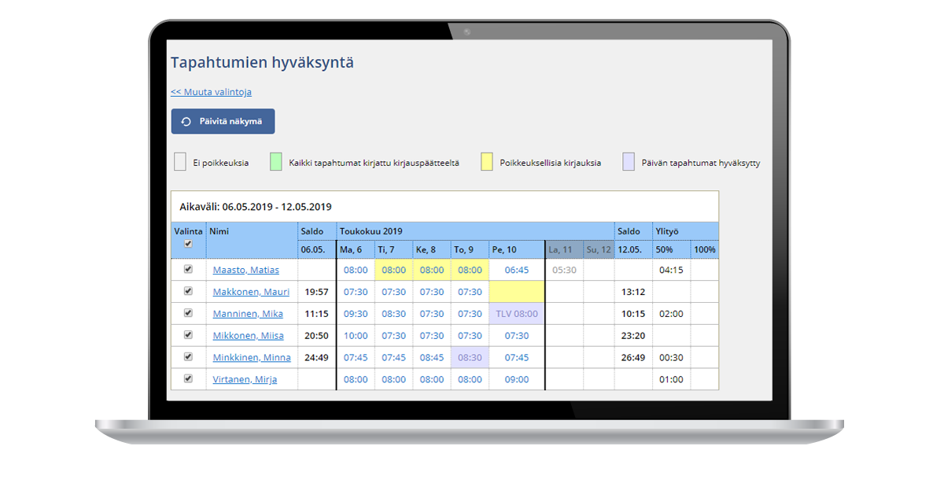The width and height of the screenshot is (944, 494).
Task: Uncheck the checkbox for Minkkinen, Minna
Action: point(188,357)
